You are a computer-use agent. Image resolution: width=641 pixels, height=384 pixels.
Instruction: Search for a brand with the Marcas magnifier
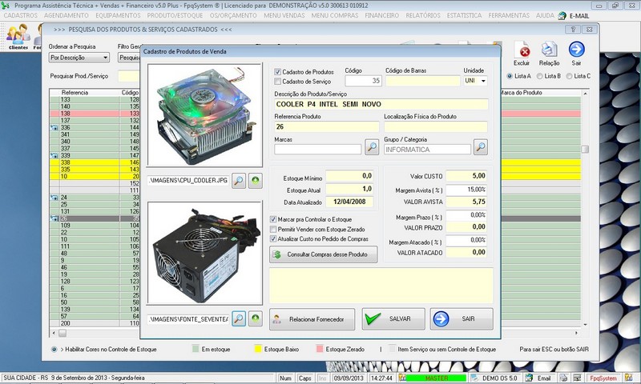372,147
